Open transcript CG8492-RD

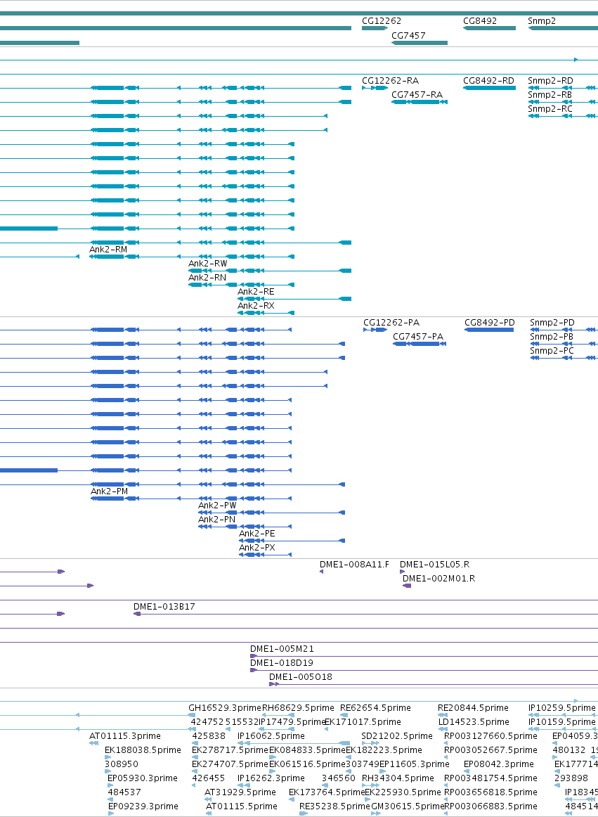[x=488, y=81]
